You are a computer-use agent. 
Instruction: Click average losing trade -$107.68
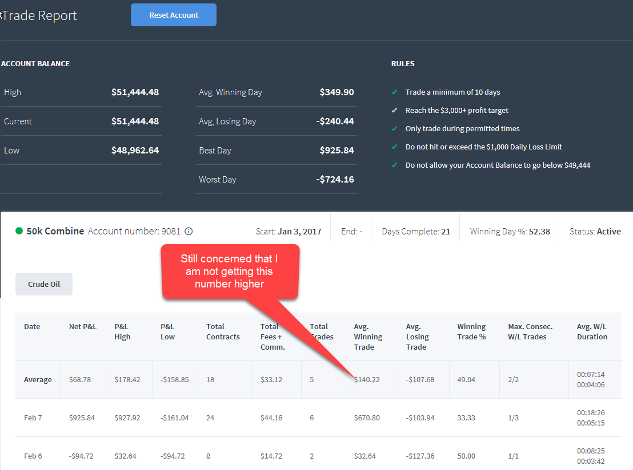pyautogui.click(x=420, y=380)
